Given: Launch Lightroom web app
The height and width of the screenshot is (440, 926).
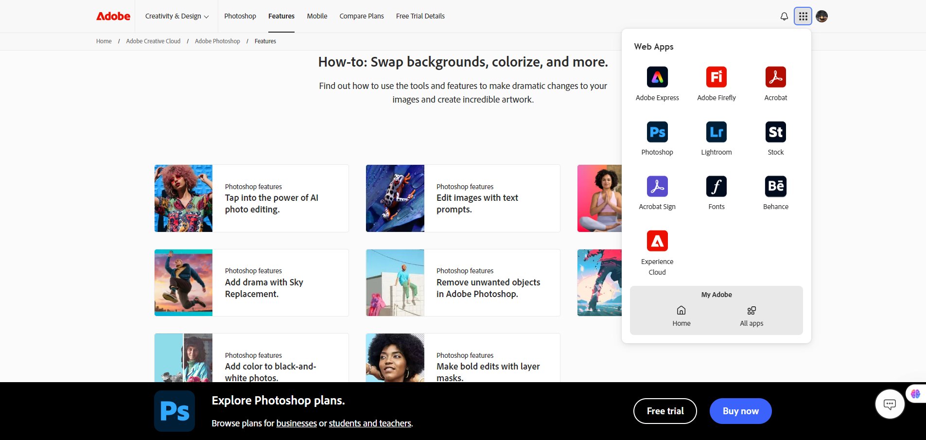Looking at the screenshot, I should [716, 138].
